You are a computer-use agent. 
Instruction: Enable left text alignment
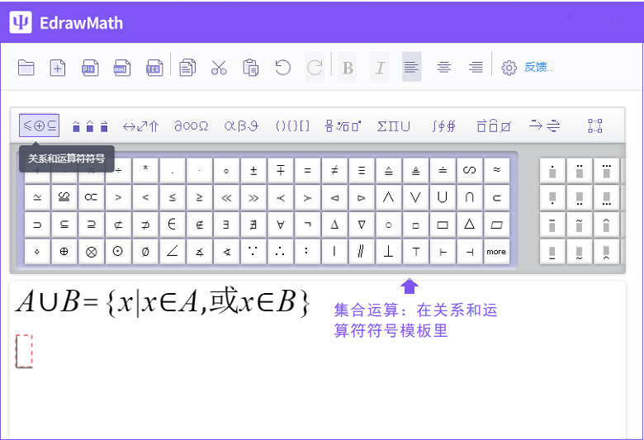(411, 68)
